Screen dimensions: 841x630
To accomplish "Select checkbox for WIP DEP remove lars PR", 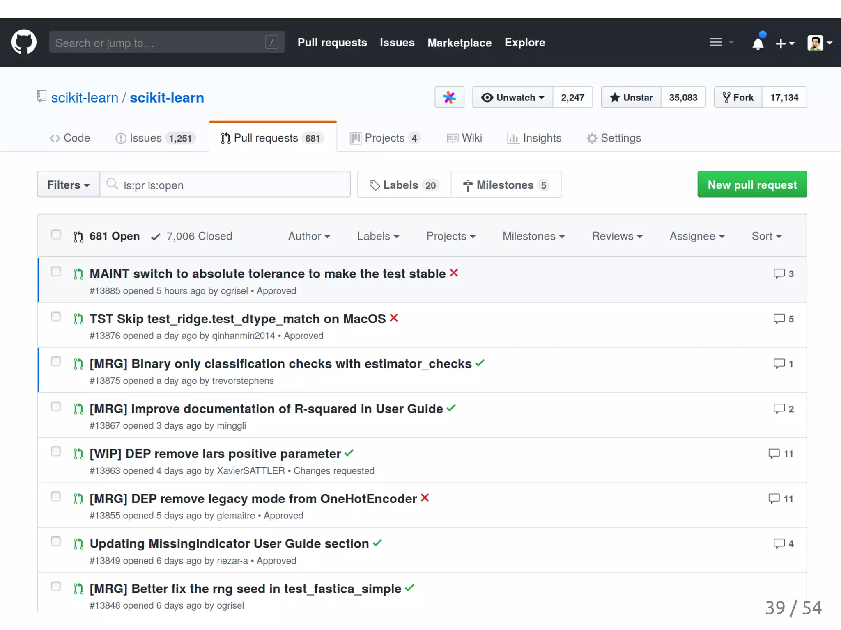I will [x=56, y=452].
